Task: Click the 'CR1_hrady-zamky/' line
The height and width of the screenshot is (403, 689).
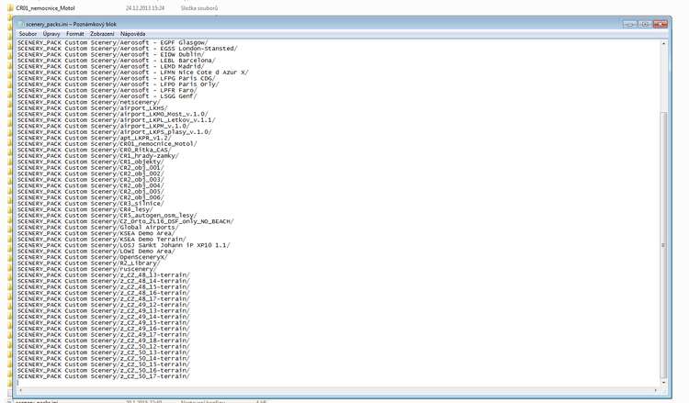Action: click(98, 156)
